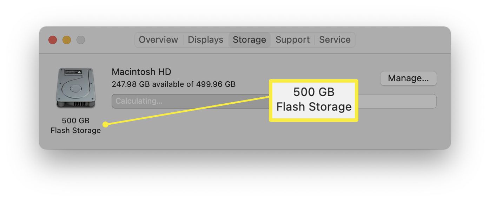The image size is (490, 201).
Task: Go to the Support tab
Action: pyautogui.click(x=292, y=40)
